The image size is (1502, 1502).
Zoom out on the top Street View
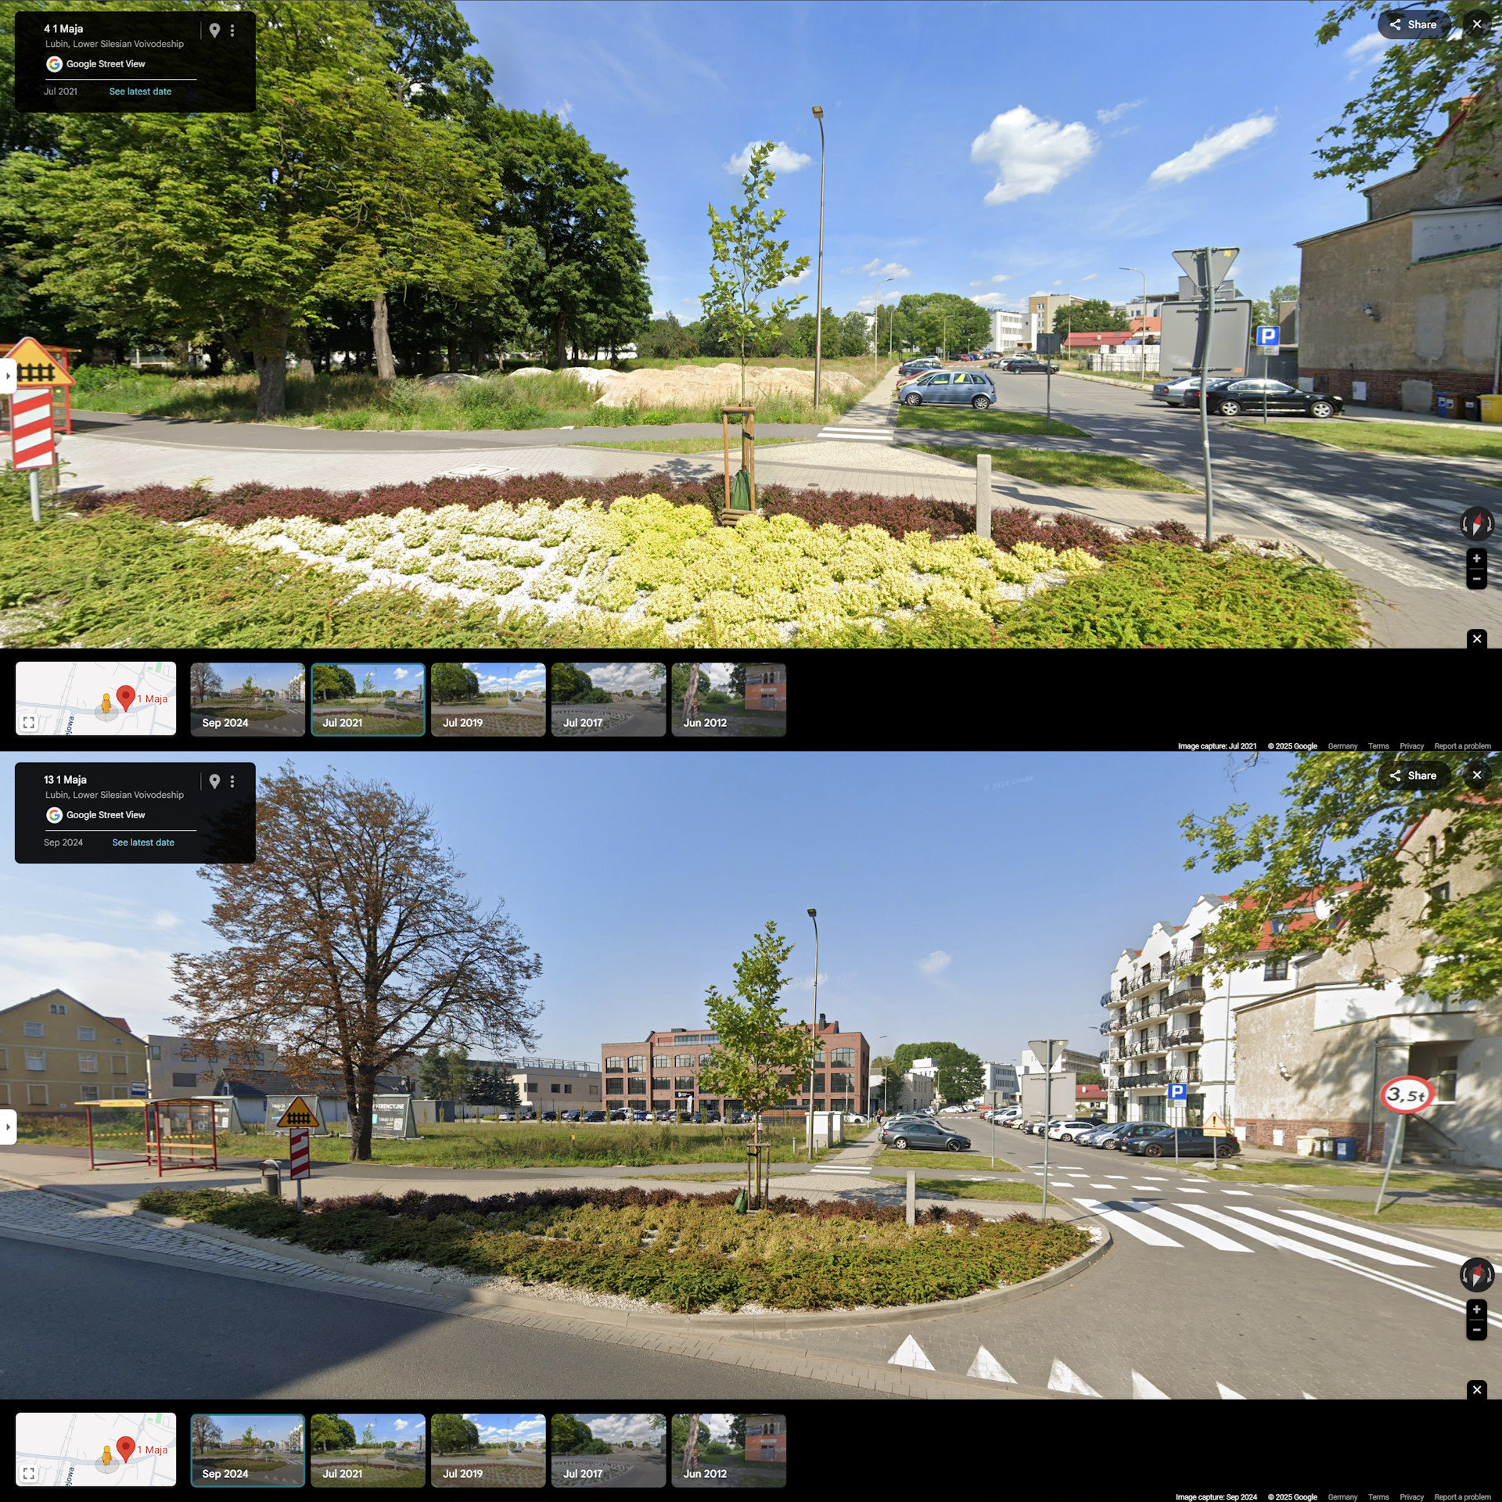click(1476, 579)
